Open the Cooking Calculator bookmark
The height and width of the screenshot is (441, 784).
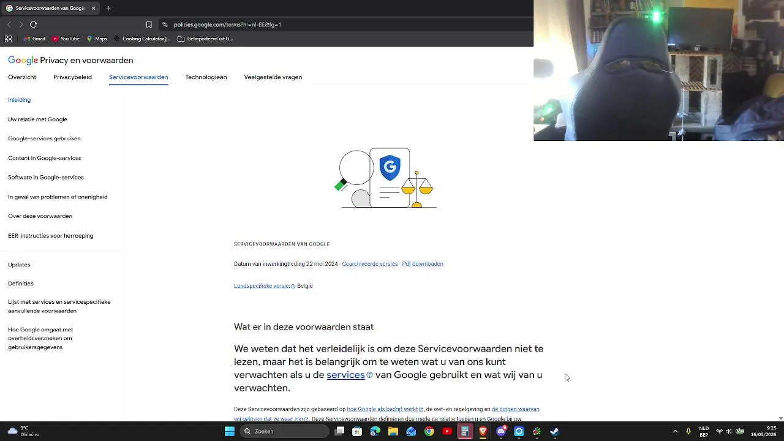pos(142,39)
